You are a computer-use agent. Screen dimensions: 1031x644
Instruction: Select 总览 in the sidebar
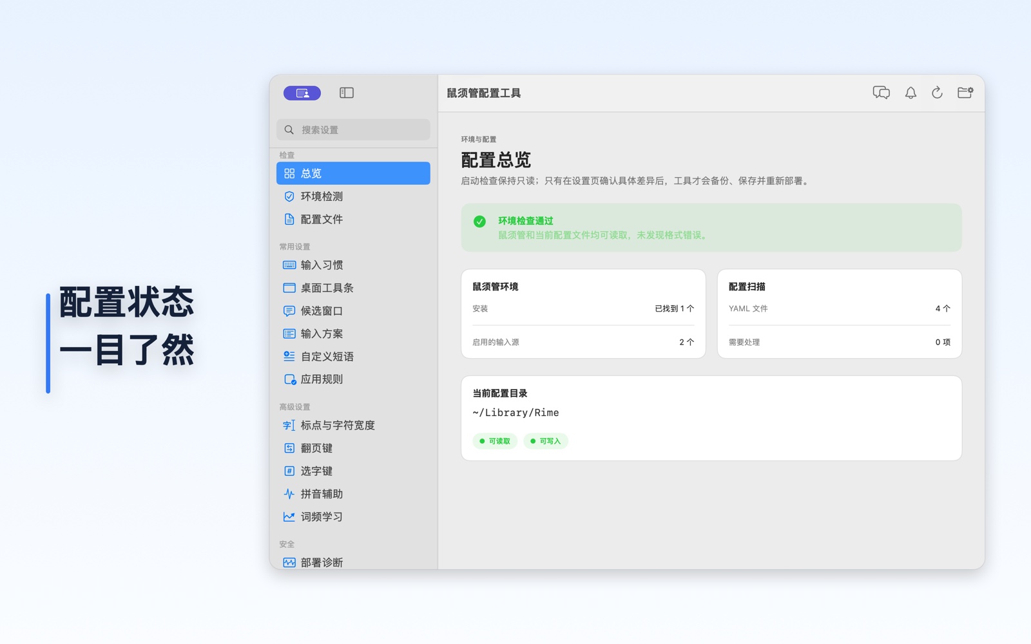[353, 173]
